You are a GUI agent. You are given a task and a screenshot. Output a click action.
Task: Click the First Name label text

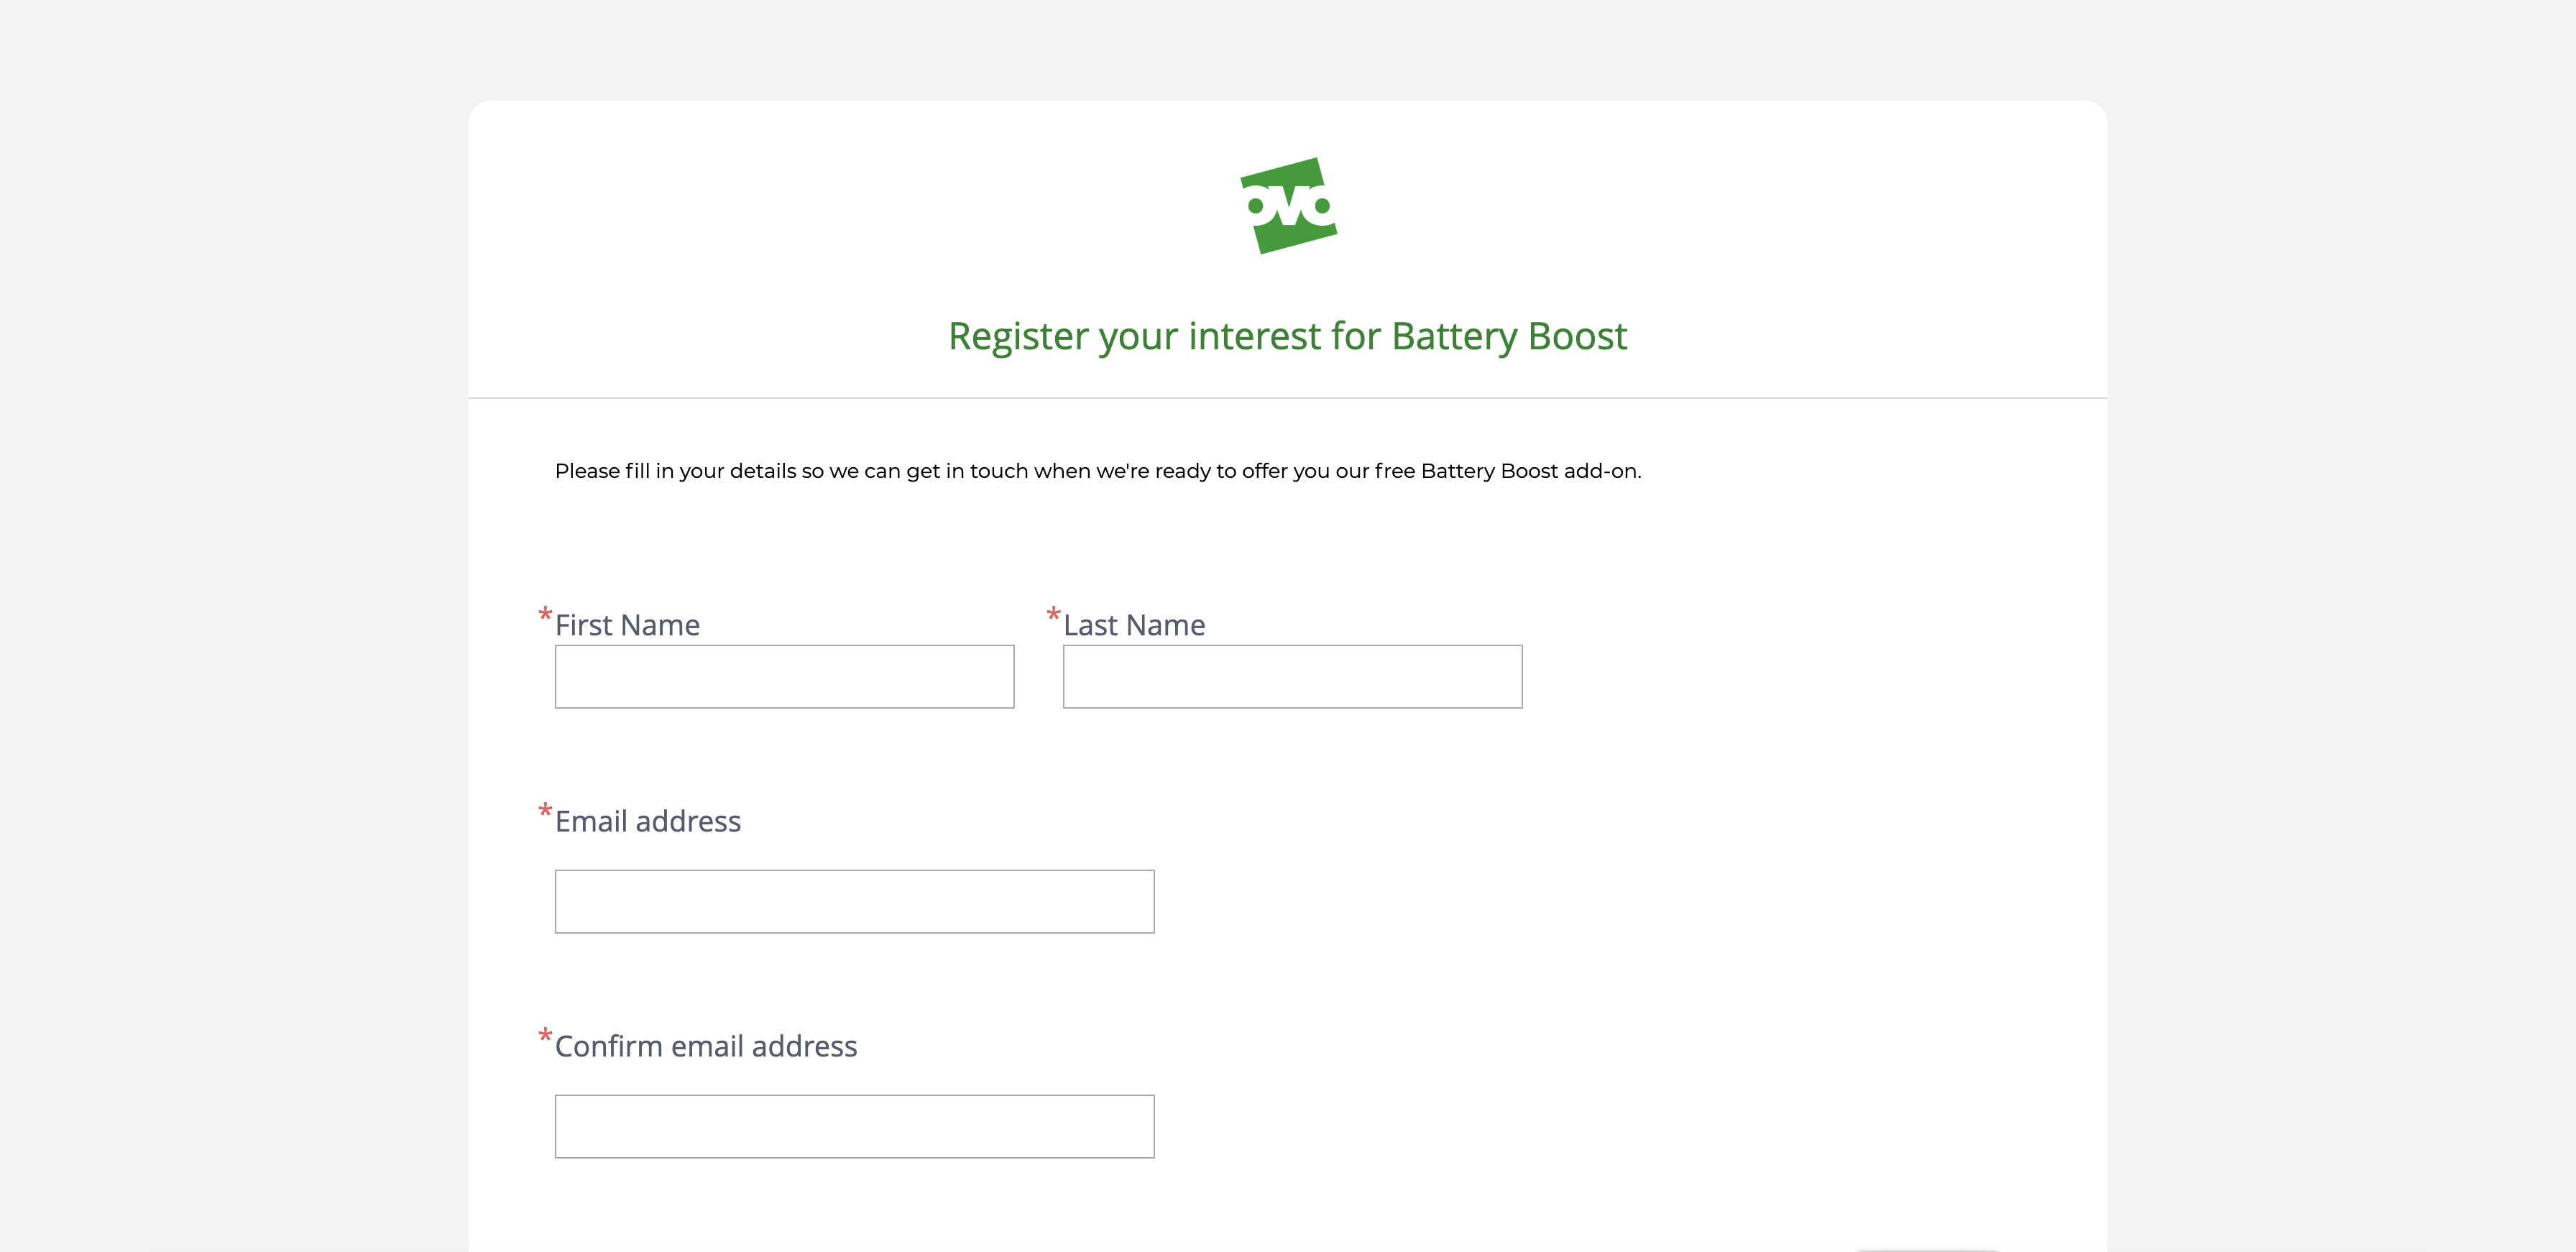click(x=627, y=625)
